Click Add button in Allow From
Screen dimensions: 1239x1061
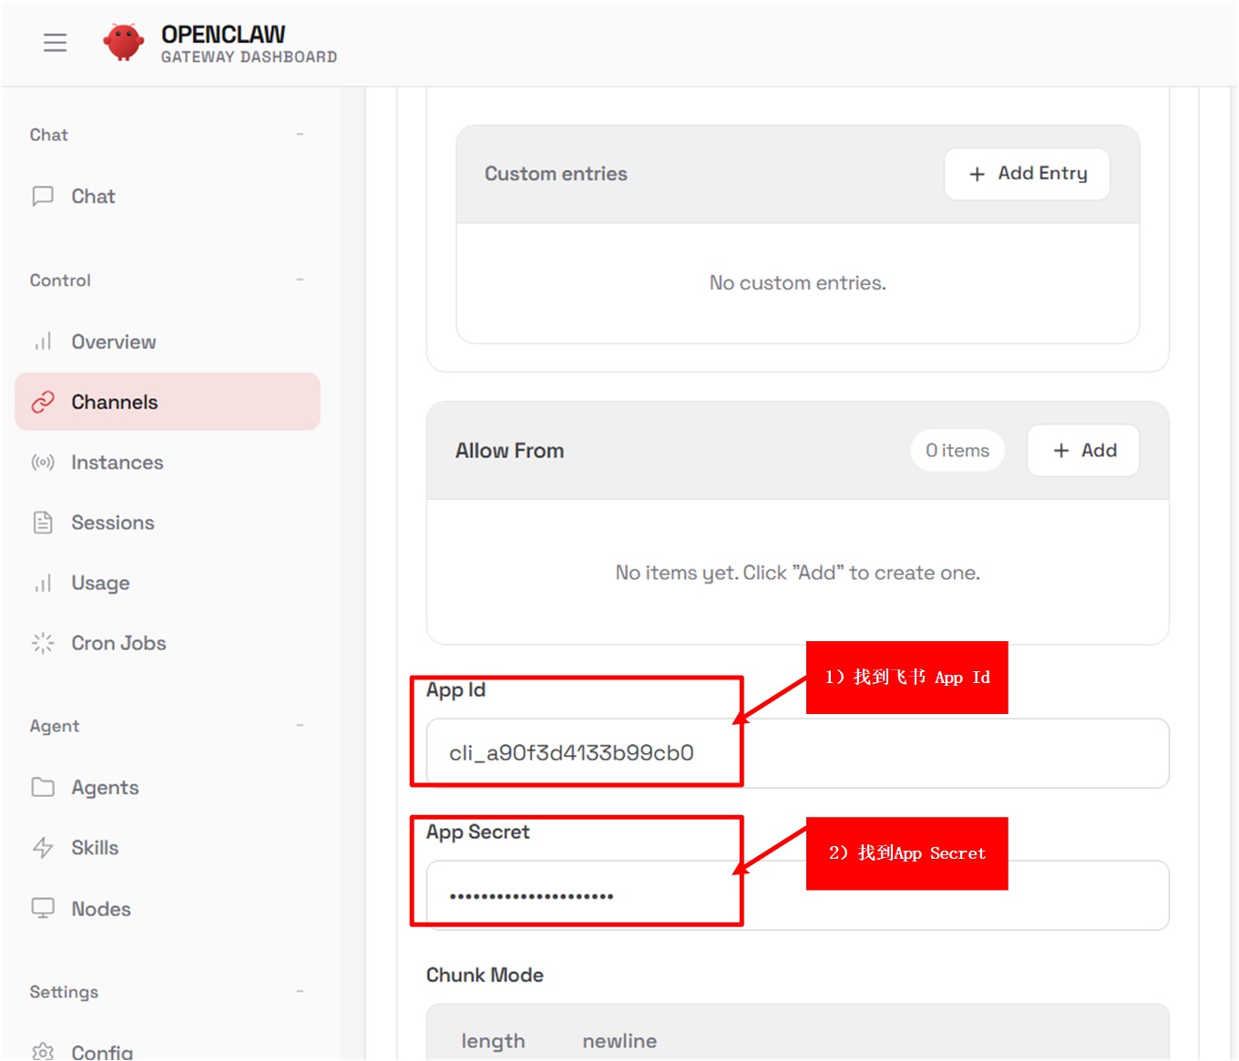(x=1083, y=451)
